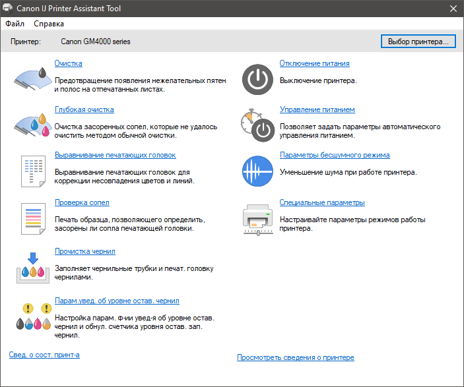Screen dimensions: 464x387
Task: Click the Special Settings printer icon
Action: [x=257, y=217]
